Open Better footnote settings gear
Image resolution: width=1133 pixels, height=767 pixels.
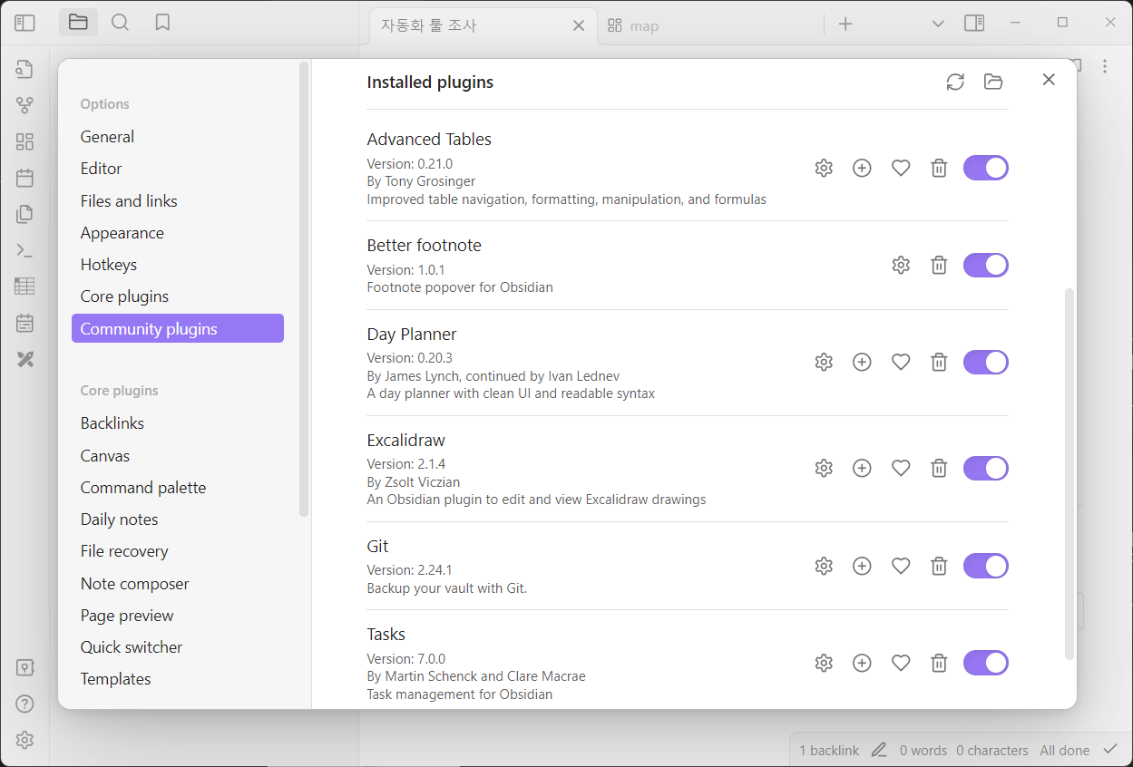click(x=901, y=265)
